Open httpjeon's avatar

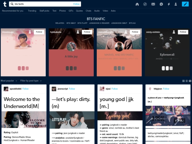[x=150, y=89]
